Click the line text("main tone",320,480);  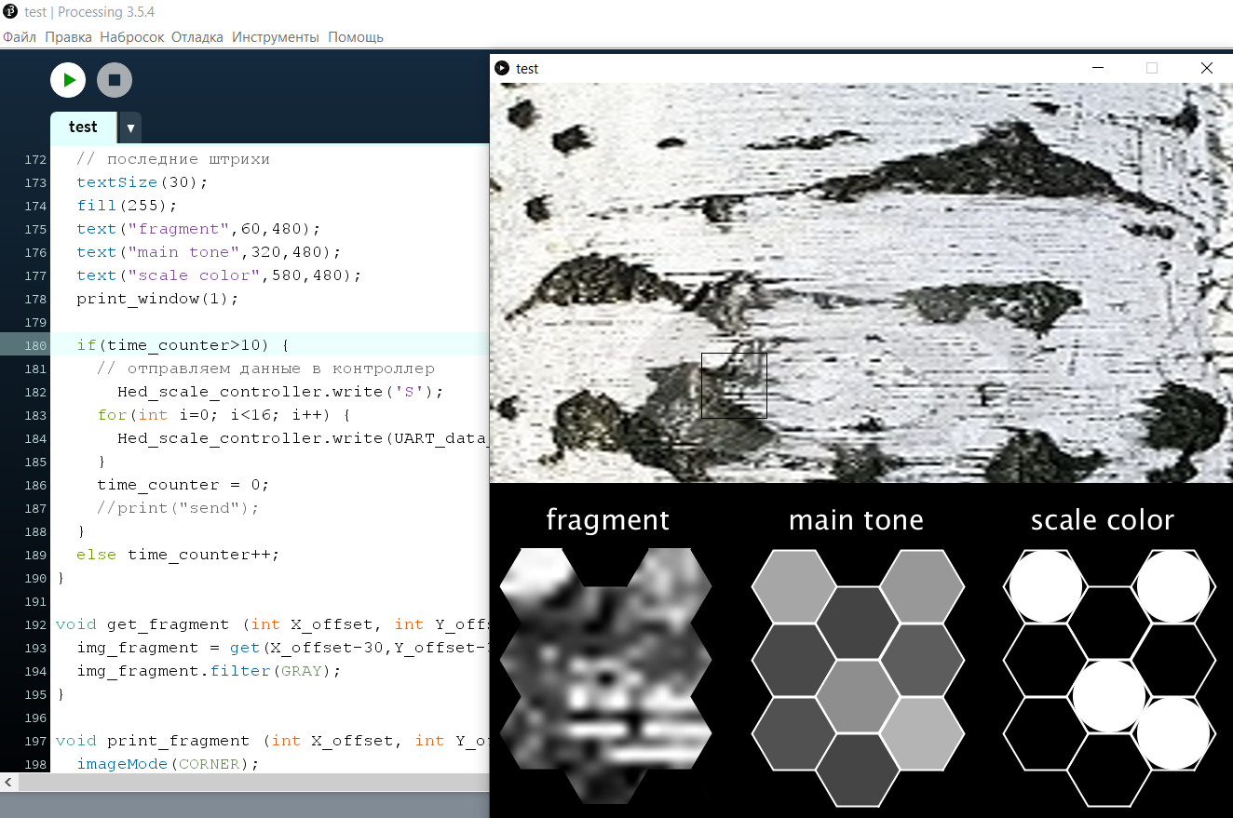click(x=209, y=252)
